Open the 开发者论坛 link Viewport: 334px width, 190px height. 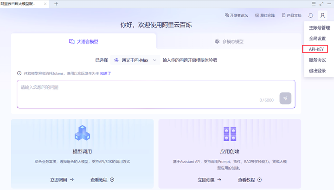(236, 15)
